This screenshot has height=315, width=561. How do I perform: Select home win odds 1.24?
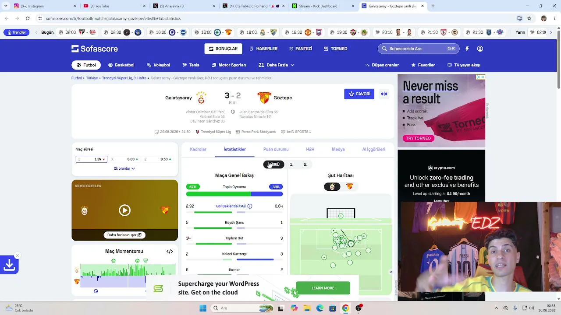pyautogui.click(x=92, y=159)
